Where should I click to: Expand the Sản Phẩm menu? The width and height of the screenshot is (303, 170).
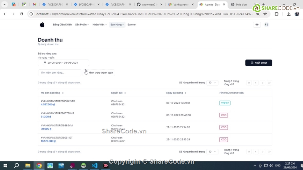(x=82, y=25)
